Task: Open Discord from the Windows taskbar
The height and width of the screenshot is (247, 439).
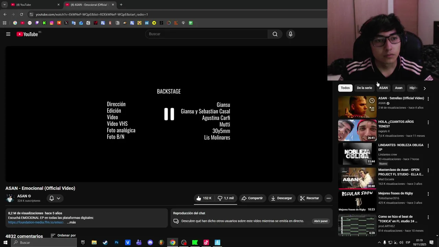Action: point(150,243)
